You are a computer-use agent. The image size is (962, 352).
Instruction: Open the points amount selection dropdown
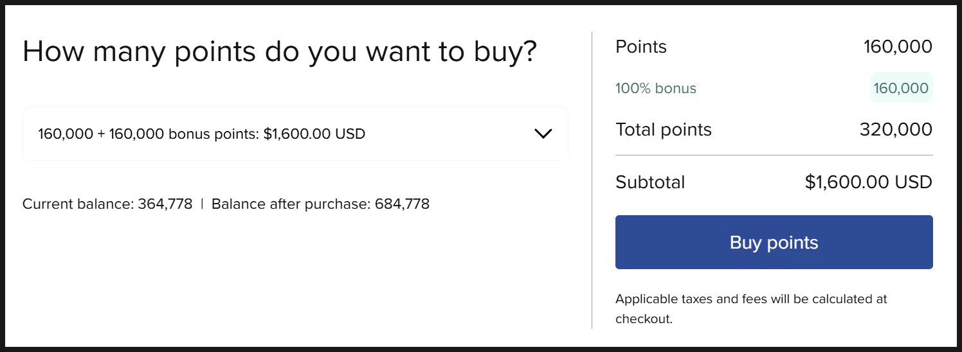click(295, 134)
